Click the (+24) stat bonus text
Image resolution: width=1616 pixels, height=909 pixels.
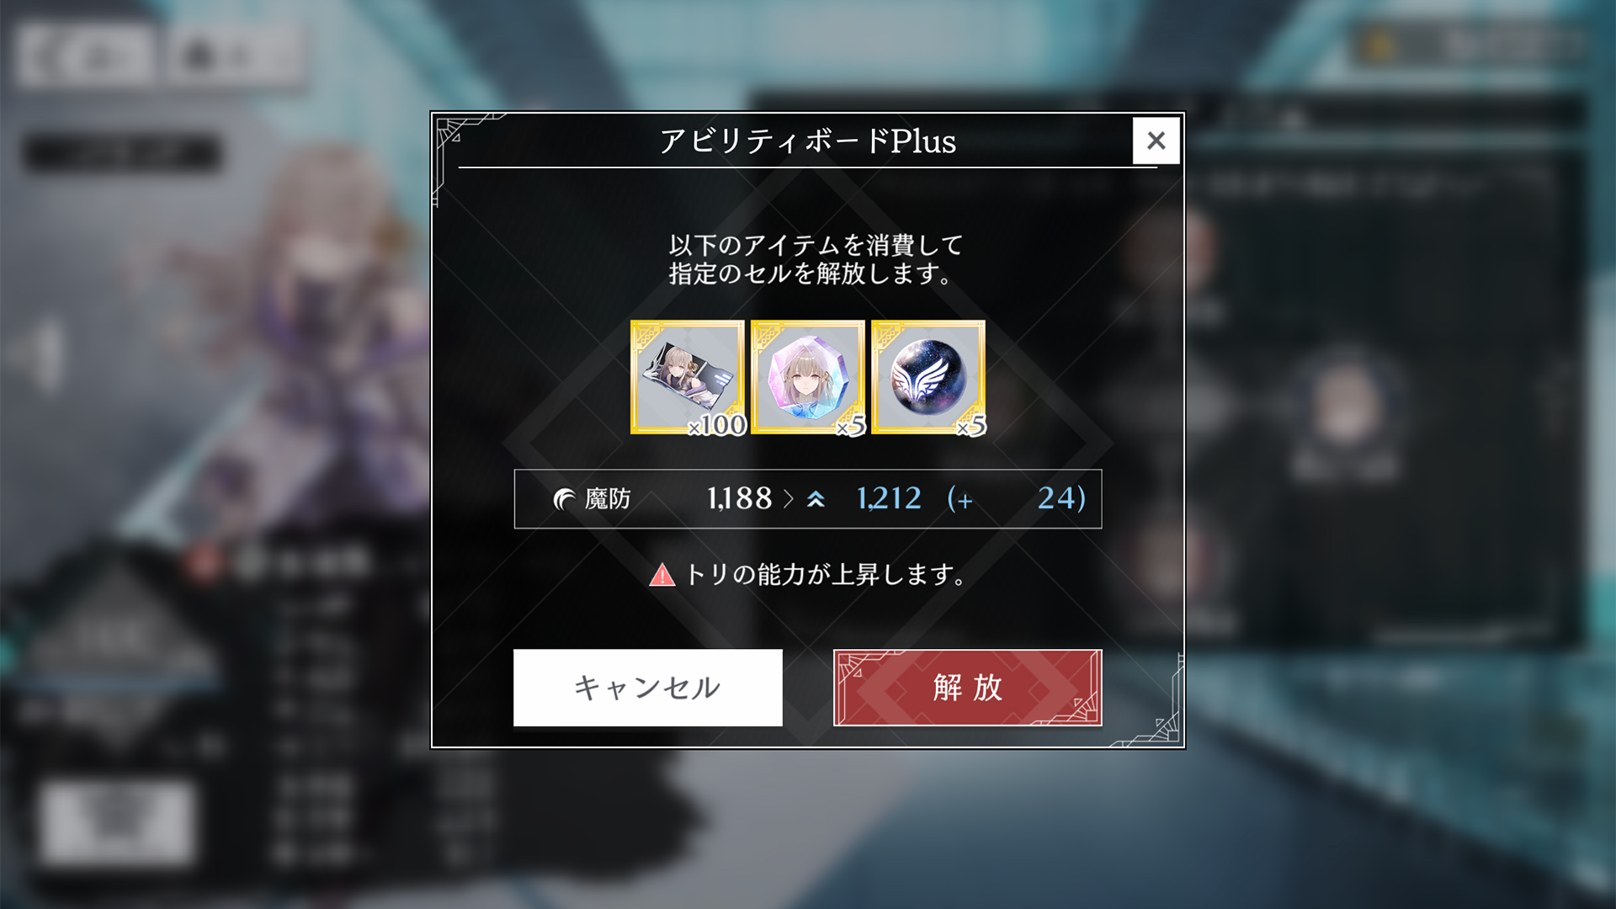[1017, 498]
